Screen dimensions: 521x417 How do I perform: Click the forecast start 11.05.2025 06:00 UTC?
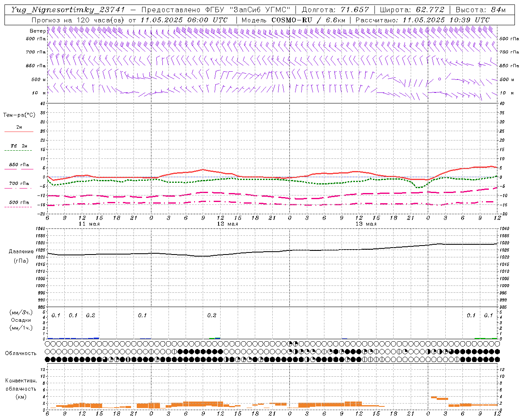[x=184, y=20]
